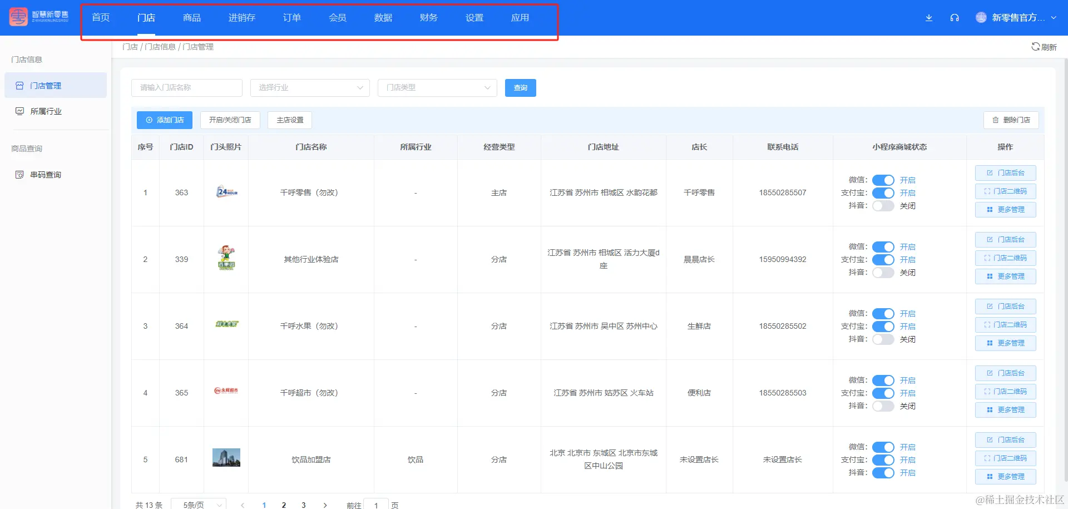This screenshot has width=1068, height=509.
Task: Toggle 支付宝 switch for store 363
Action: 883,193
